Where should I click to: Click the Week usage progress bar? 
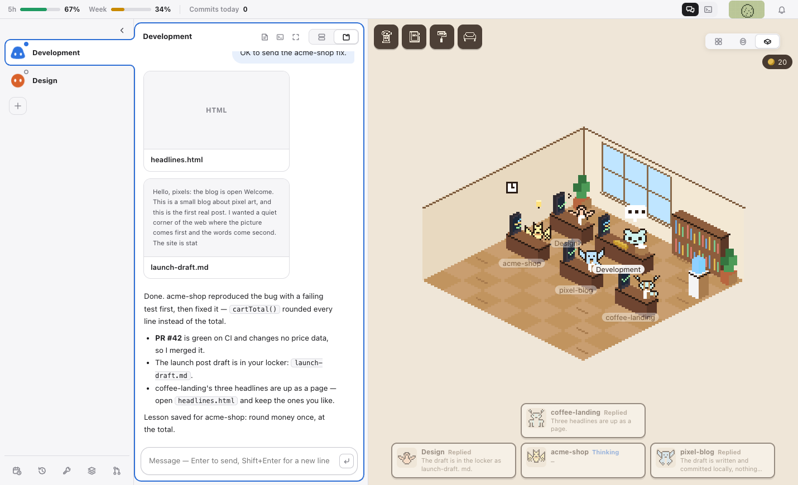[131, 9]
